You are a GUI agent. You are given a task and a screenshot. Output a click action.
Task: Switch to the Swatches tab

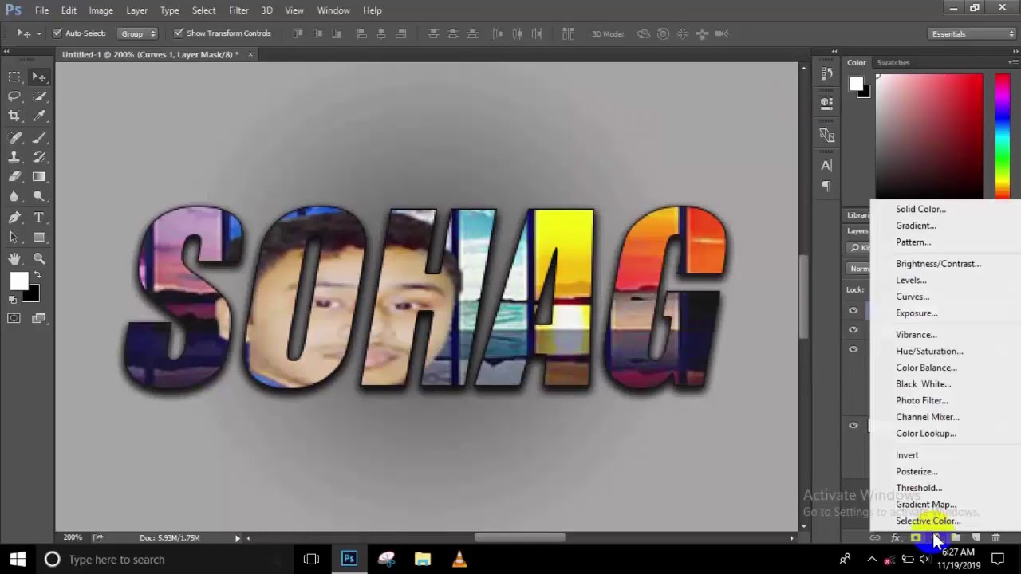coord(893,62)
